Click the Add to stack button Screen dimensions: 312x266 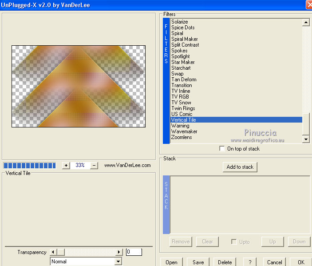pyautogui.click(x=240, y=167)
